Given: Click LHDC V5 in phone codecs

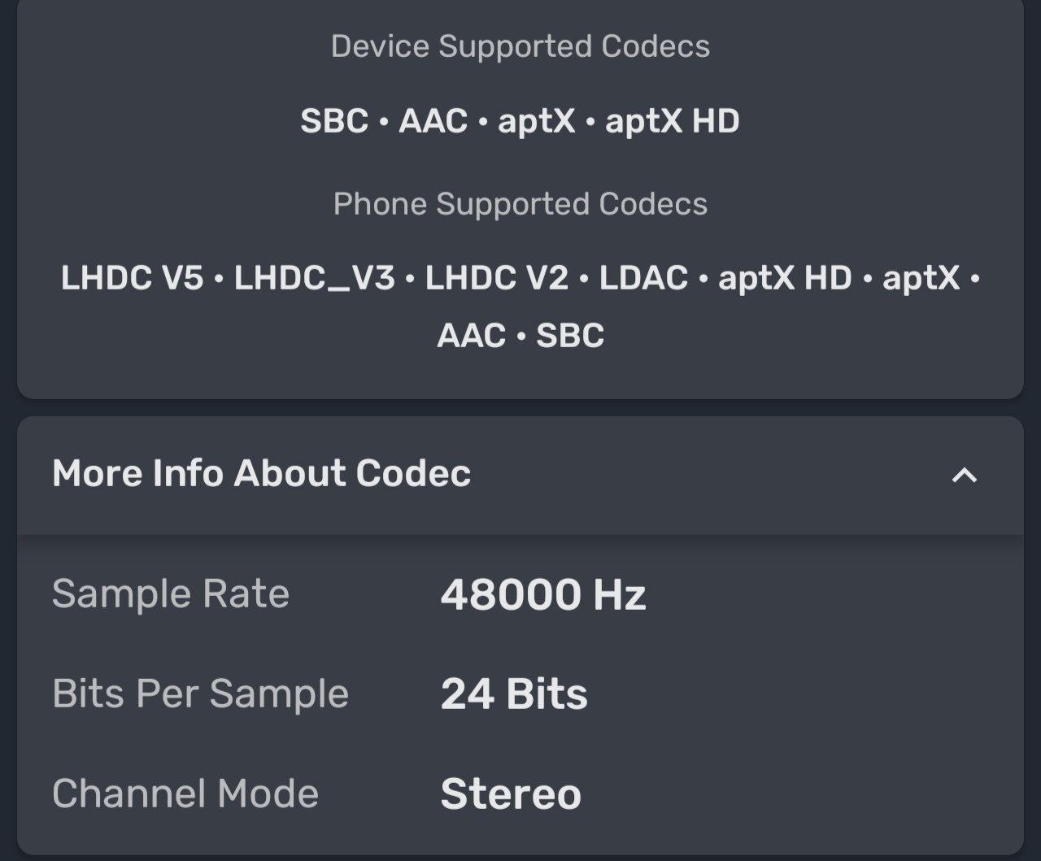Looking at the screenshot, I should [132, 278].
